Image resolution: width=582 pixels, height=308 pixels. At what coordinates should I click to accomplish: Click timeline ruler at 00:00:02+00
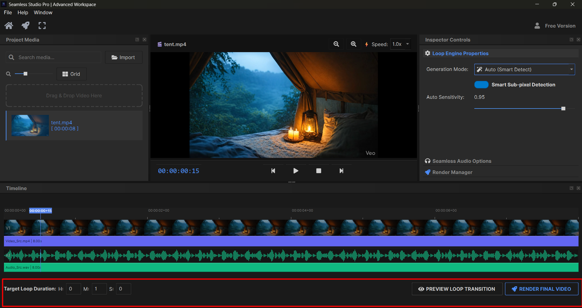(x=159, y=211)
